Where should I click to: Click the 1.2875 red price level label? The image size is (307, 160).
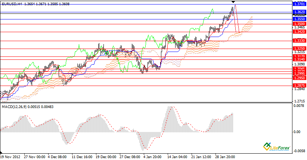click(300, 86)
